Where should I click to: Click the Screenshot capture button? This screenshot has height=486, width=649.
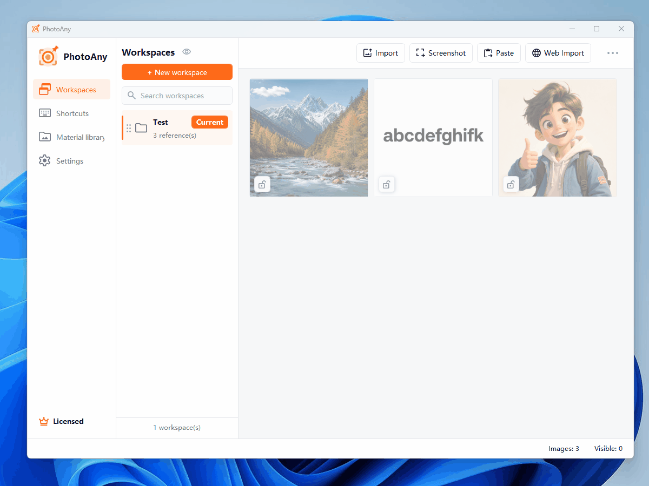tap(441, 53)
